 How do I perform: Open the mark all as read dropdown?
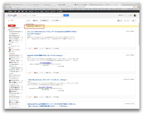[x=45, y=21]
